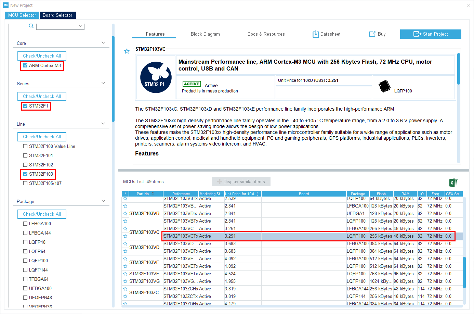Viewport: 474px width, 314px height.
Task: Click the Start Project button
Action: pyautogui.click(x=431, y=34)
